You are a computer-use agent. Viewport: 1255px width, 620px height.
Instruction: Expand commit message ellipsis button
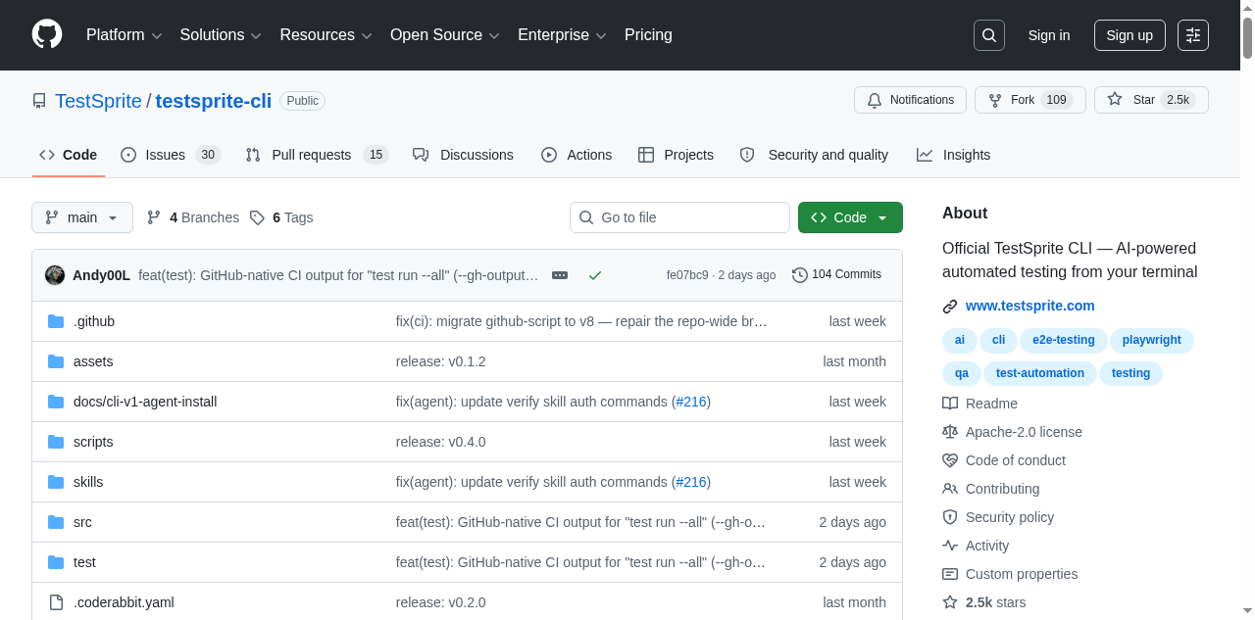coord(560,275)
